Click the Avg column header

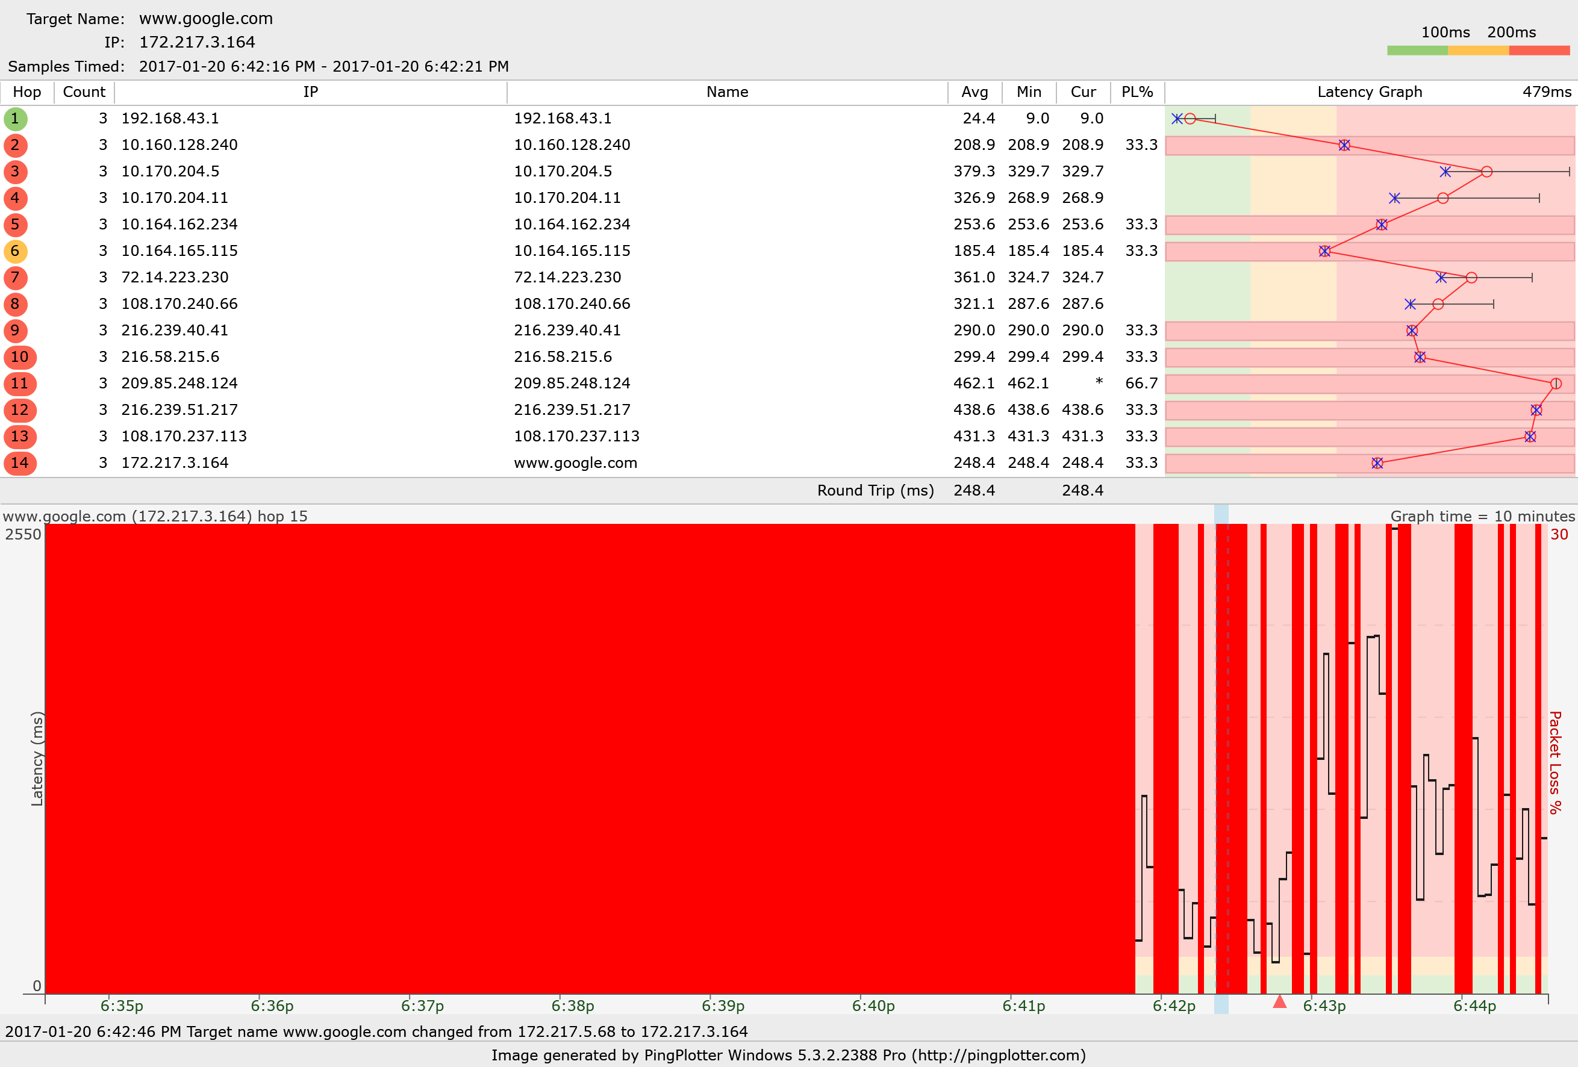(x=975, y=92)
